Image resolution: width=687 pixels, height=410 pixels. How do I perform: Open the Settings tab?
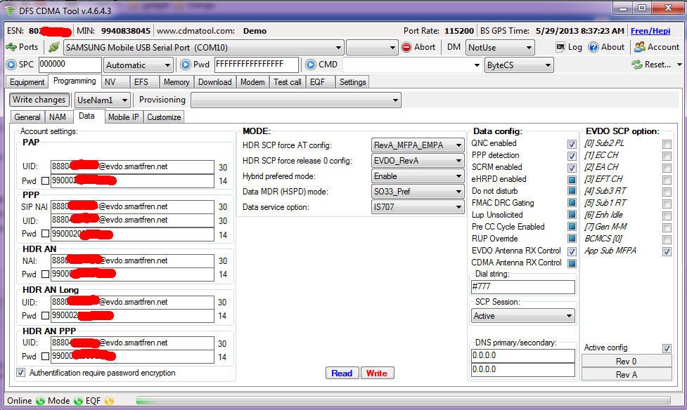(352, 82)
